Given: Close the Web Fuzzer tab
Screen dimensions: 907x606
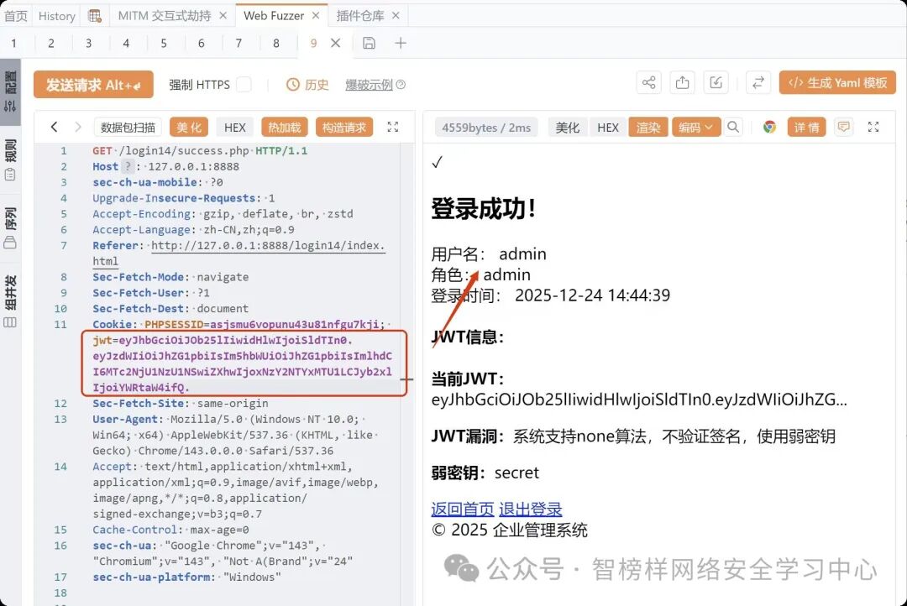Looking at the screenshot, I should [x=315, y=16].
